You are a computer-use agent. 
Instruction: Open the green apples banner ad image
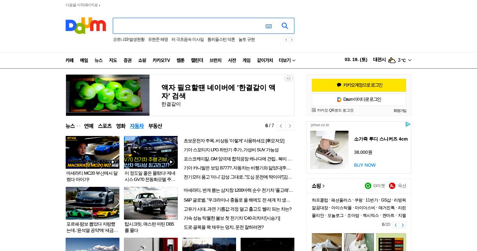pyautogui.click(x=108, y=95)
